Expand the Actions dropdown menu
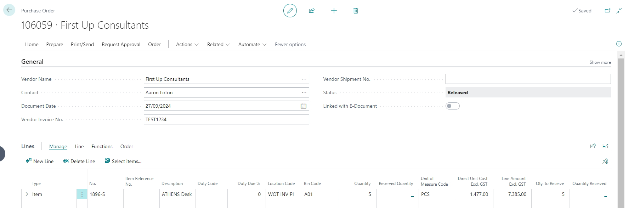The image size is (634, 208). click(187, 44)
